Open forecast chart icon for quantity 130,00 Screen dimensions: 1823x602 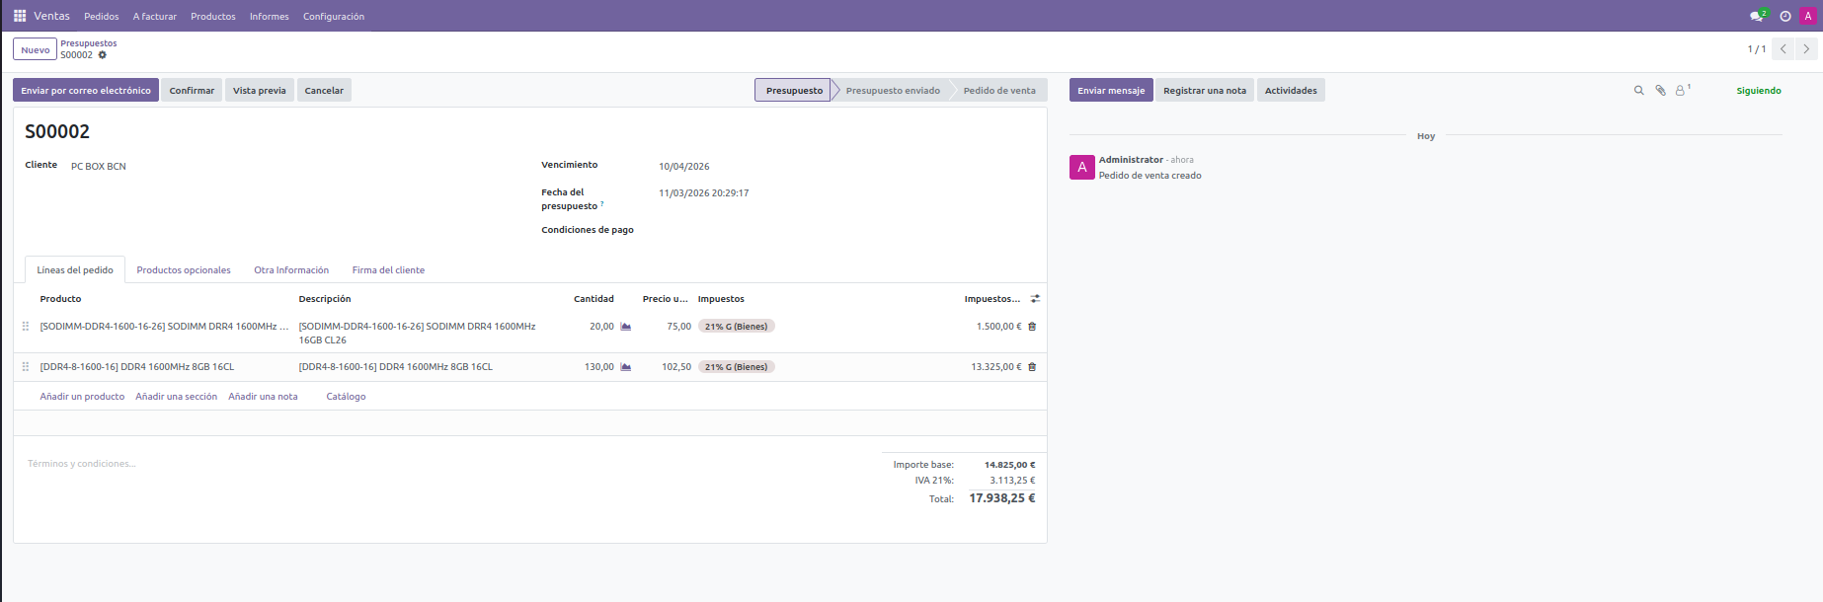[625, 367]
